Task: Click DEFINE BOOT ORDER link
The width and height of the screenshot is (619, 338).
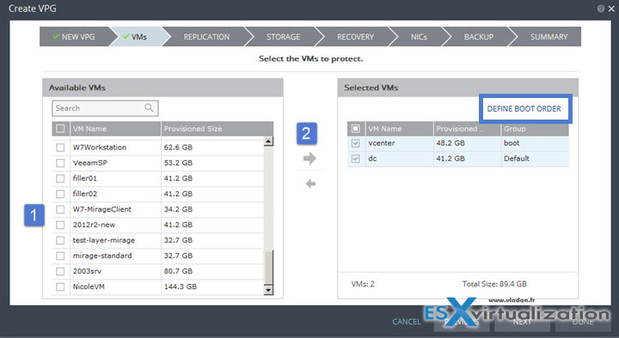Action: [524, 108]
